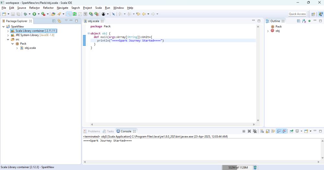Open the Scala menu

pos(98,8)
